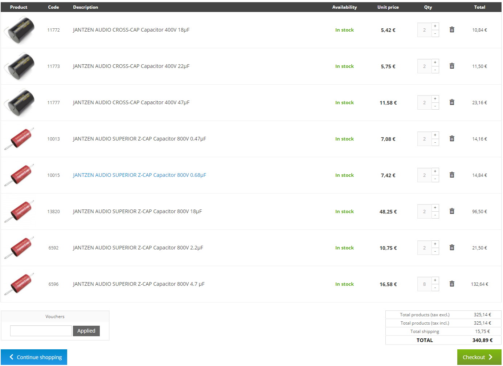Open Z-CAP 800V 0.47µF product thumbnail
The width and height of the screenshot is (503, 366).
coord(19,139)
